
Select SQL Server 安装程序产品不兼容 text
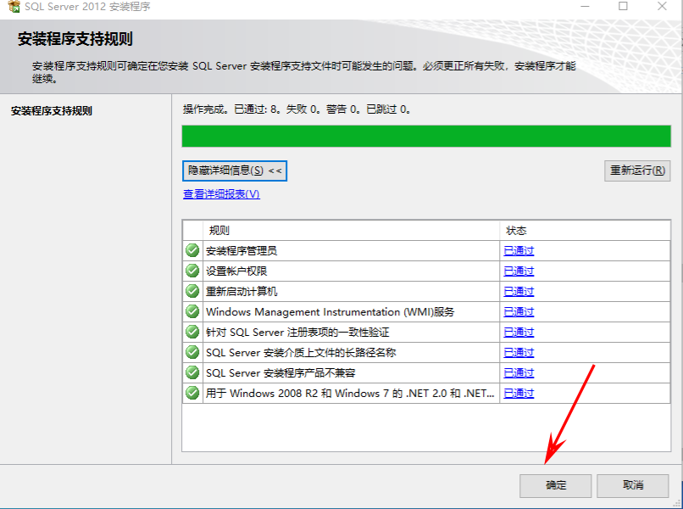point(280,373)
